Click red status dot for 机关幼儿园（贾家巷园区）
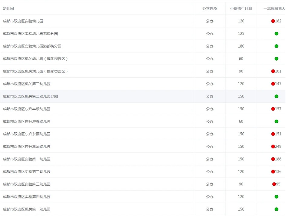Image resolution: width=286 pixels, height=216 pixels. pyautogui.click(x=273, y=71)
